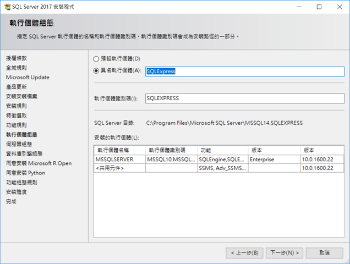Select the 預設執行個體(D) radio button
Image resolution: width=350 pixels, height=264 pixels.
coord(96,59)
